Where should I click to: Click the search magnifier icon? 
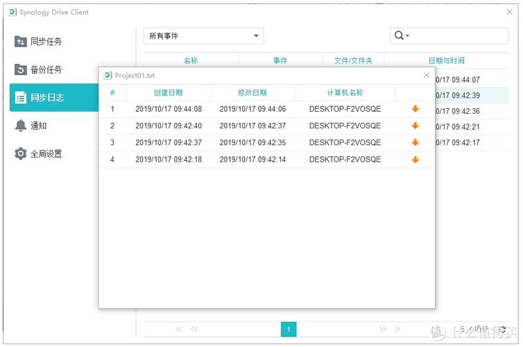tap(399, 36)
